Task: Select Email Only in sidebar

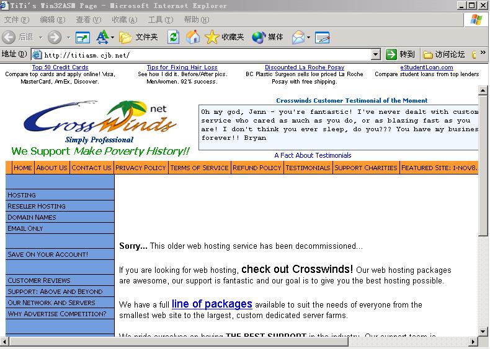Action: pos(60,228)
